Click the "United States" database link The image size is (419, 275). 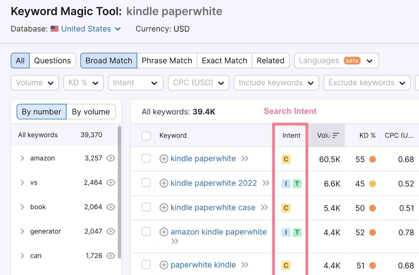(x=86, y=29)
